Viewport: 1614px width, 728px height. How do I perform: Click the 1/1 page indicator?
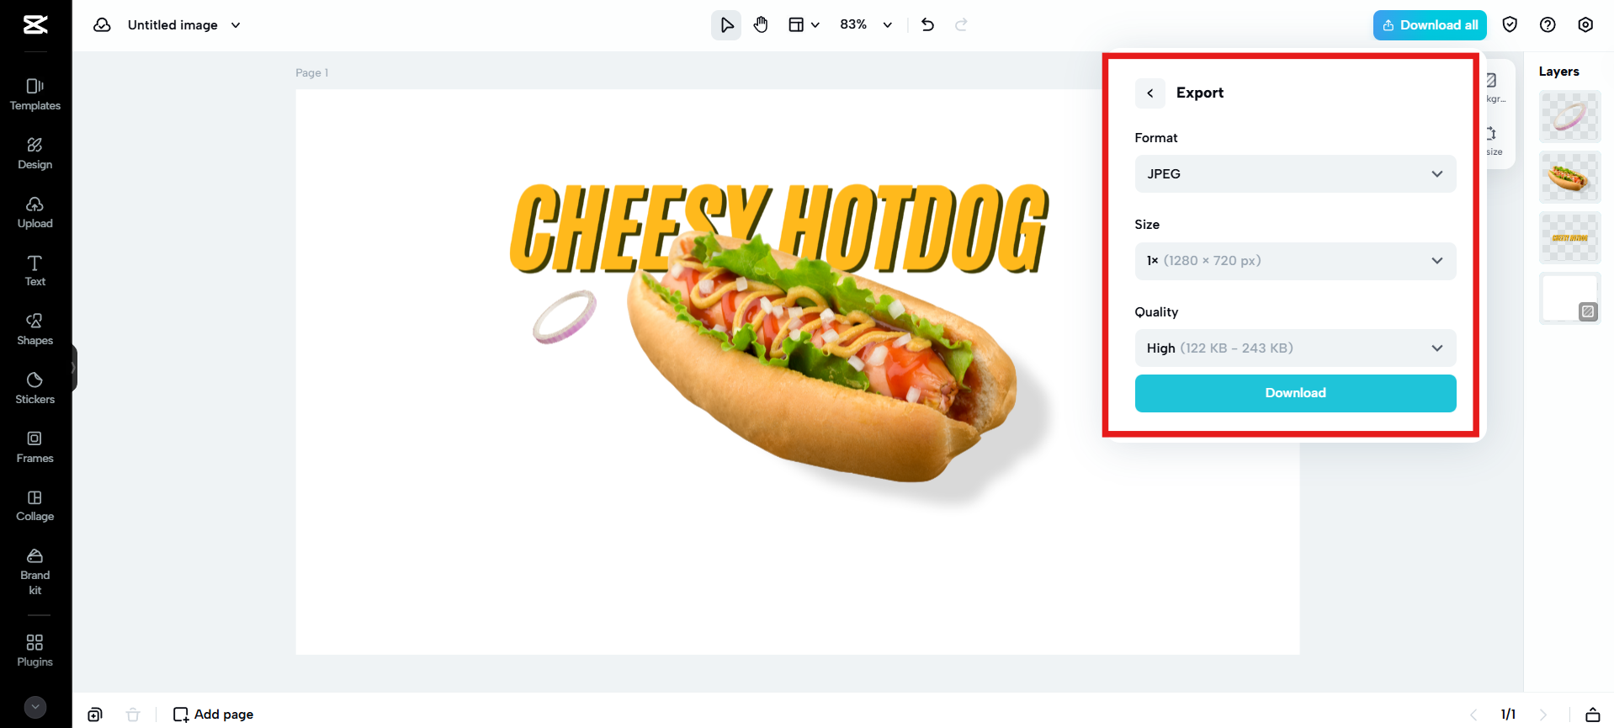(x=1508, y=715)
